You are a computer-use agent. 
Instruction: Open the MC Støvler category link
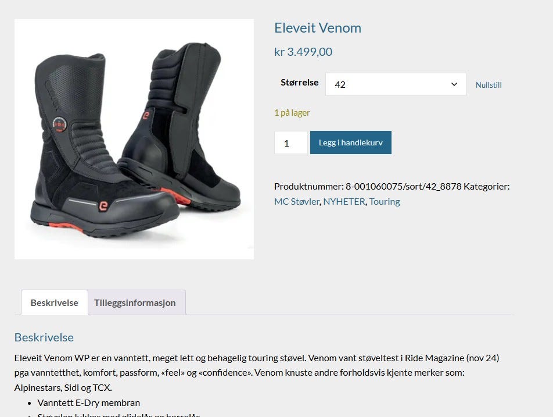pyautogui.click(x=297, y=202)
